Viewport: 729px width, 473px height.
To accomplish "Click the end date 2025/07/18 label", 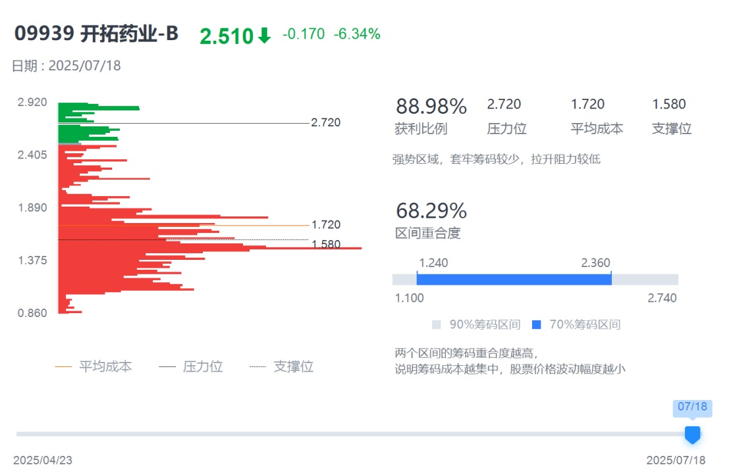I will point(676,460).
